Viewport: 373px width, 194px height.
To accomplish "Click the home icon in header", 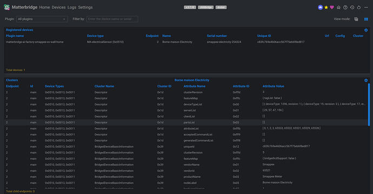I will (x=338, y=8).
